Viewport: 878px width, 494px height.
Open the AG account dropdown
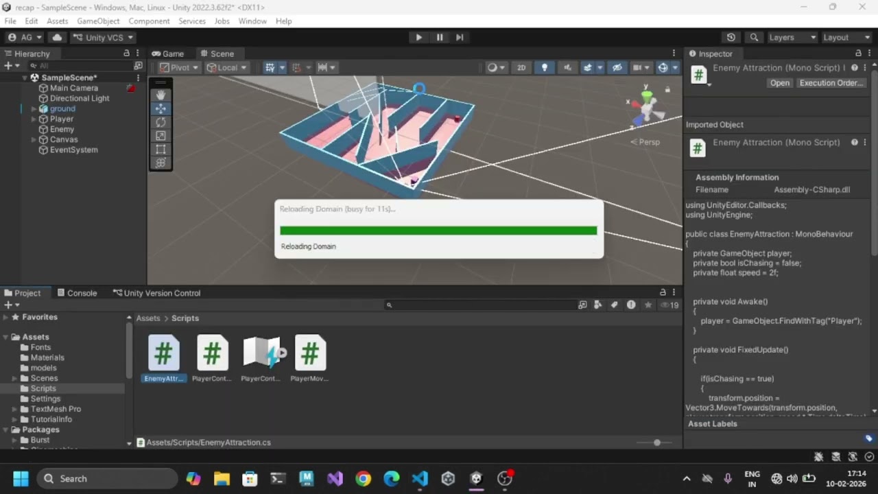click(25, 38)
